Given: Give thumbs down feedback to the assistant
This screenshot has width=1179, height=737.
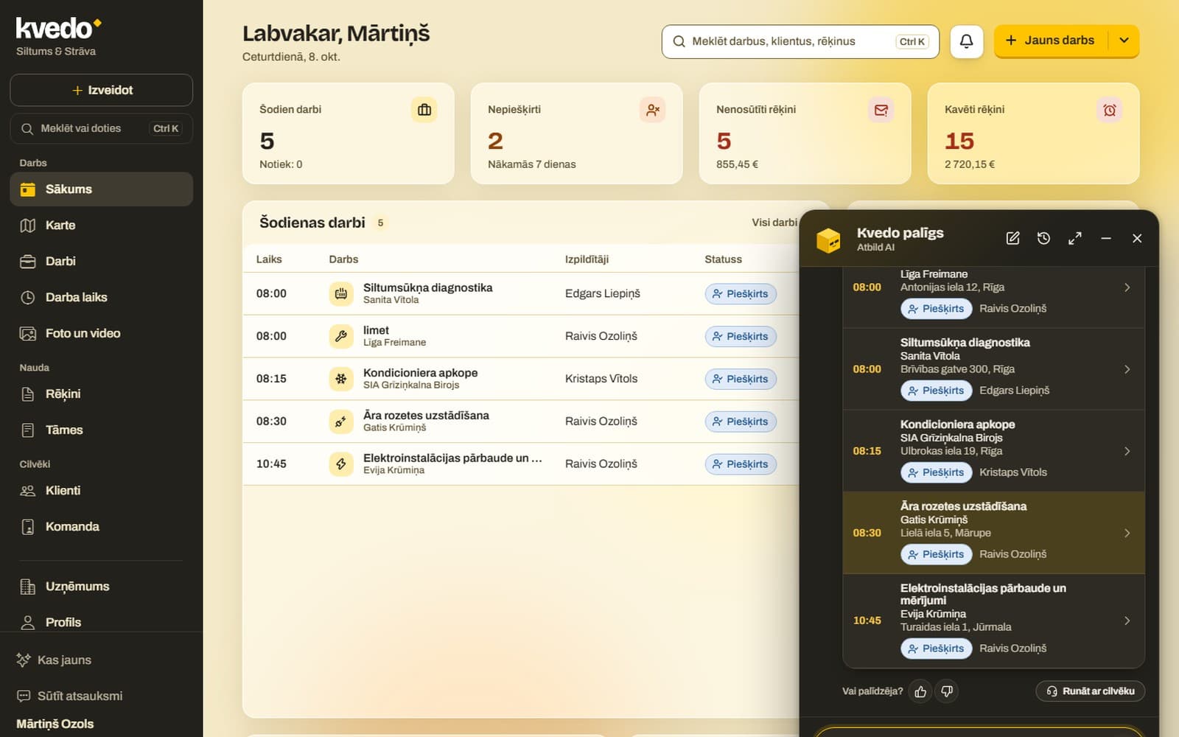Looking at the screenshot, I should pyautogui.click(x=947, y=691).
